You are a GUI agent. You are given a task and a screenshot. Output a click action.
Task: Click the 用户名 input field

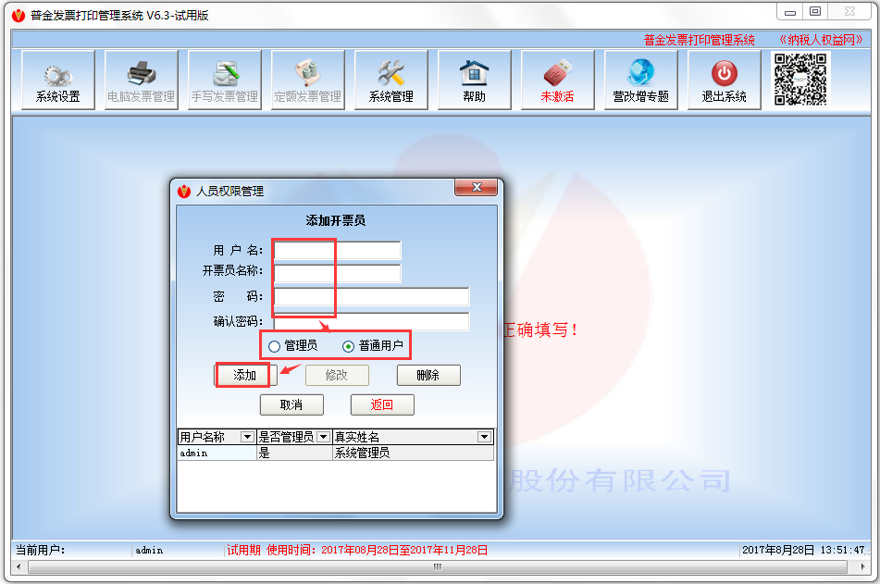338,250
